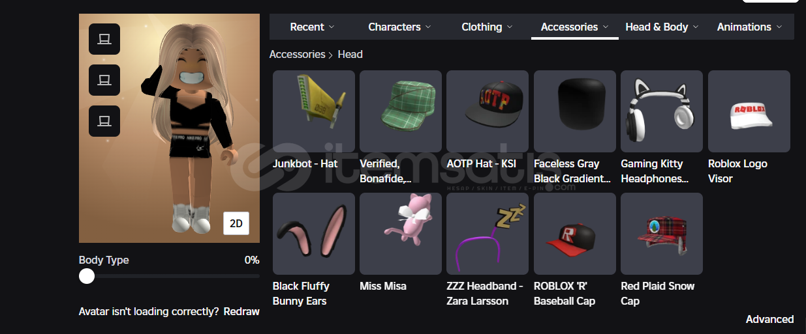Switch to the Animations tab

coord(749,27)
